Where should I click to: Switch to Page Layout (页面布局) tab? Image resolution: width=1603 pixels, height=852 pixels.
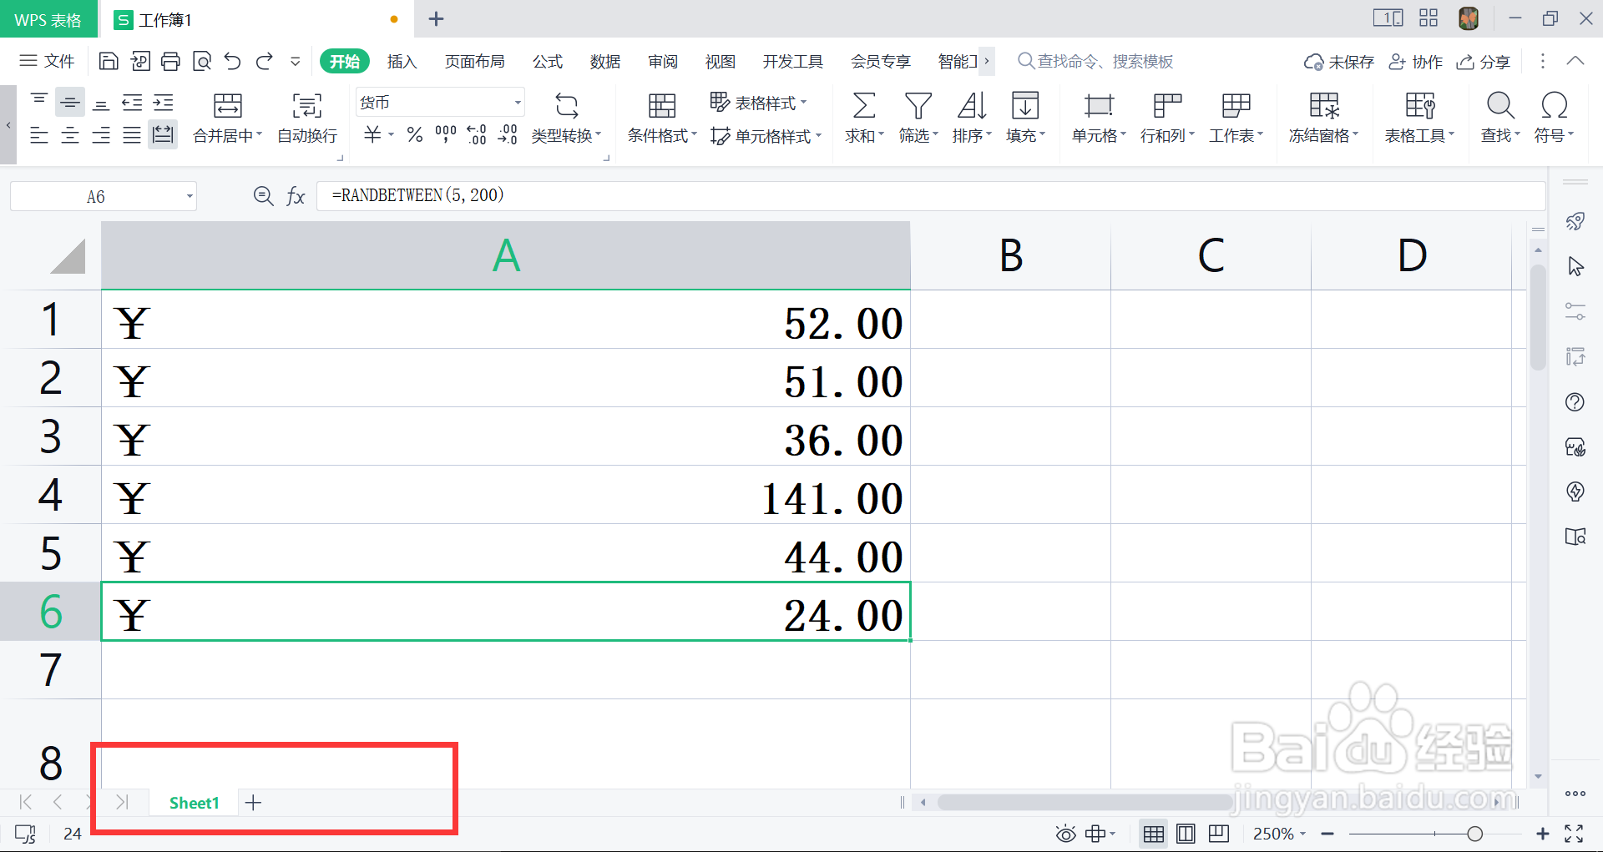(x=474, y=62)
